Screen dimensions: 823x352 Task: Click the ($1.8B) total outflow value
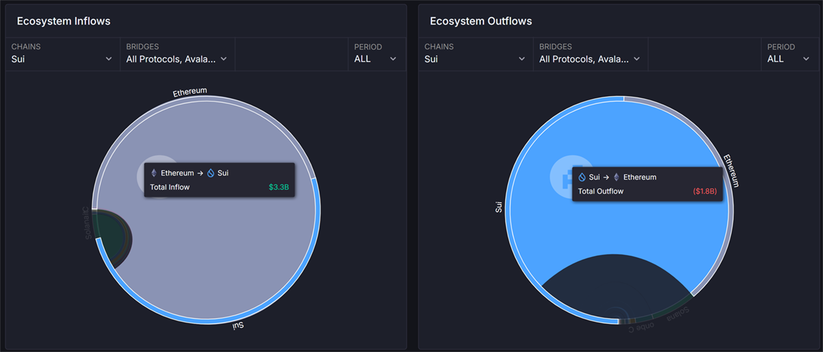[x=705, y=192]
